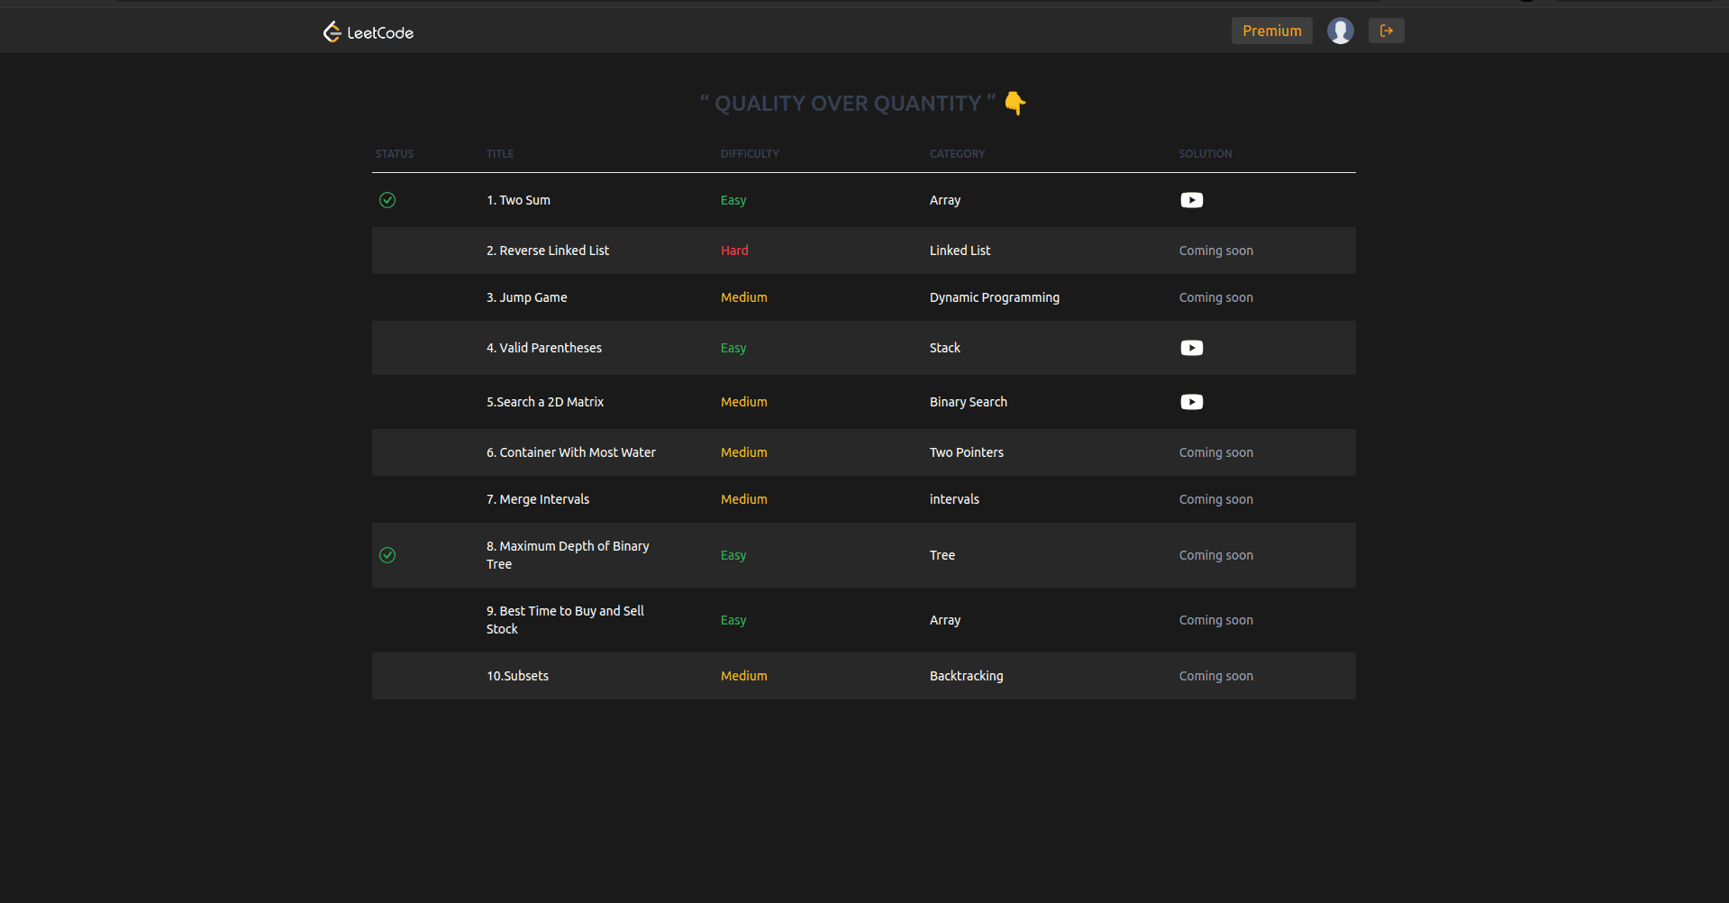Viewport: 1729px width, 903px height.
Task: Click the Stack category cell
Action: pos(945,348)
